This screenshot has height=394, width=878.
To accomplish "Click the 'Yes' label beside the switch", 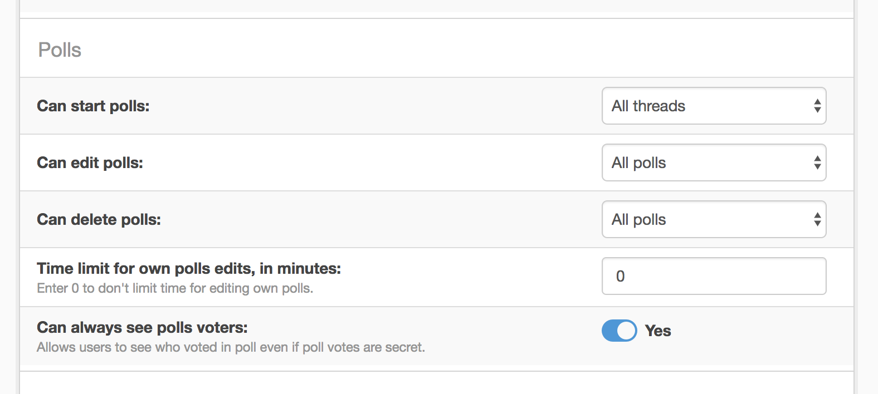I will [x=658, y=331].
